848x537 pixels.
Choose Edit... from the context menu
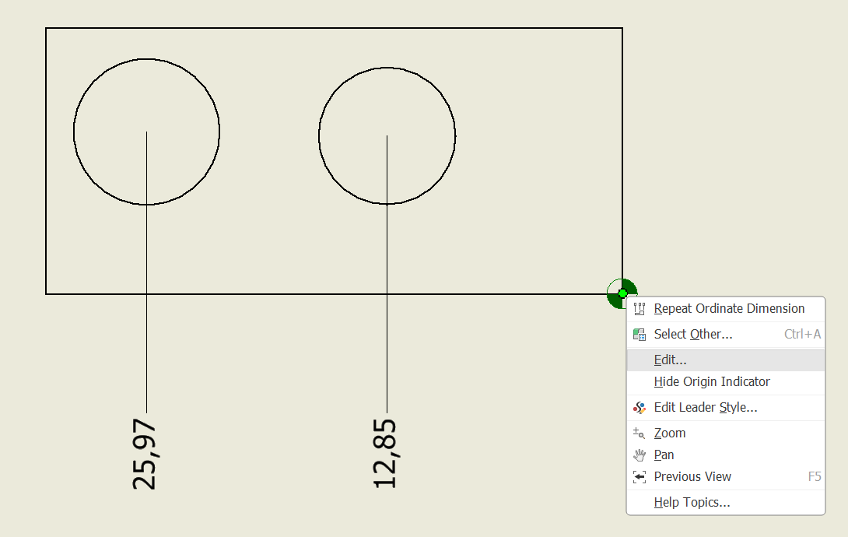click(670, 360)
